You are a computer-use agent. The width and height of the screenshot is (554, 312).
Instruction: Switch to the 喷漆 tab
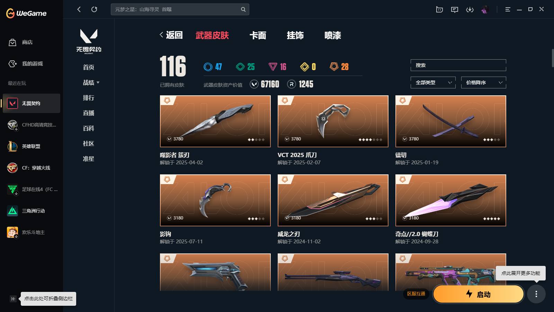coord(333,35)
